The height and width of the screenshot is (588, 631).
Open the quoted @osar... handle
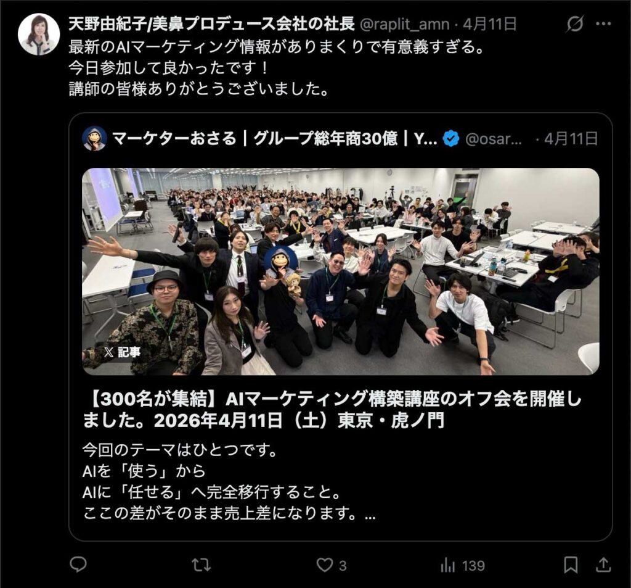click(494, 139)
